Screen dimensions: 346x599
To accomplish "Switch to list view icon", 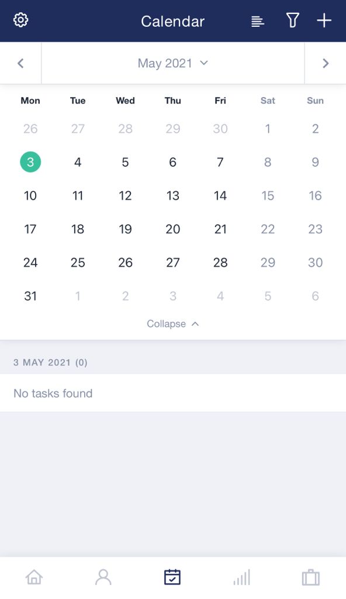I will (258, 21).
